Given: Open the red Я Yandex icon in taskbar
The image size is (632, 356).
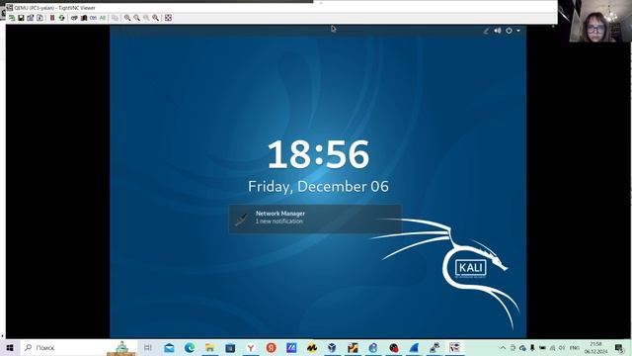Looking at the screenshot, I should [x=272, y=347].
